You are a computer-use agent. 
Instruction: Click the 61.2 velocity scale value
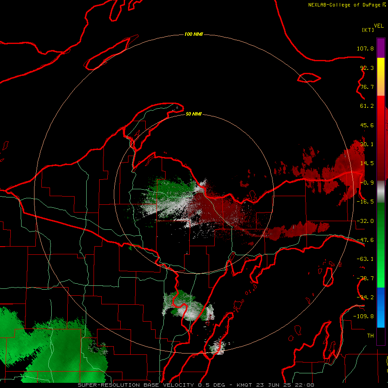[x=367, y=106]
